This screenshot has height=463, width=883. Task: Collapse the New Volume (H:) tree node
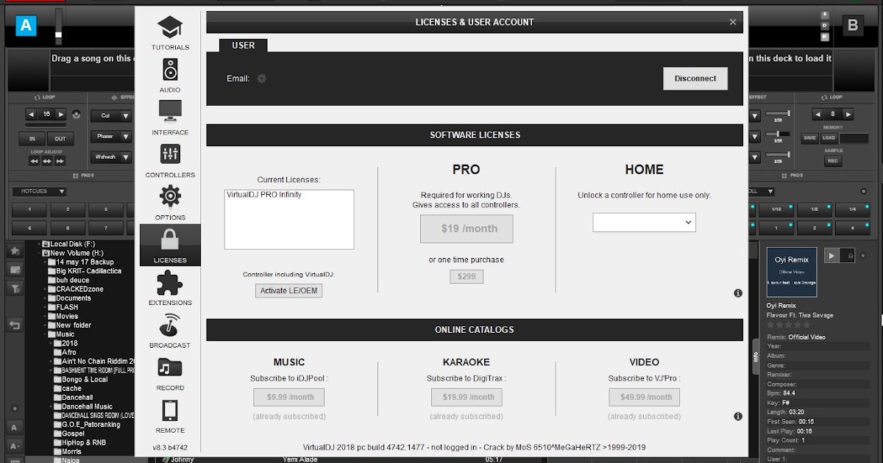tap(39, 253)
